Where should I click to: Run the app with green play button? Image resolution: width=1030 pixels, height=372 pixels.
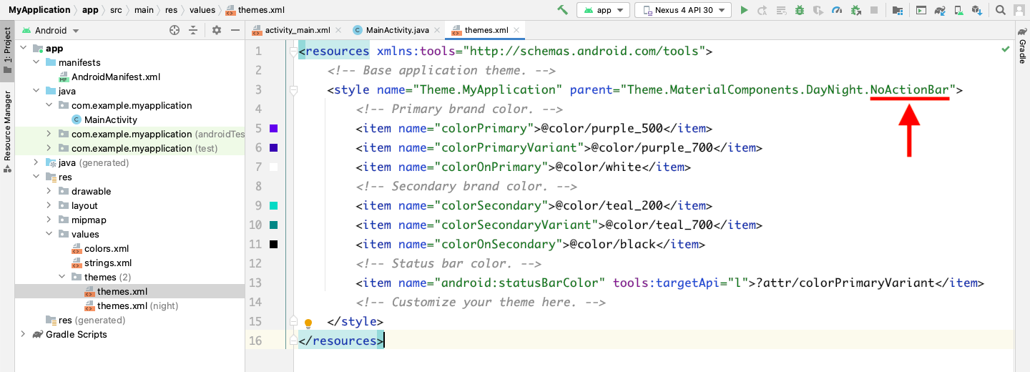[x=744, y=10]
